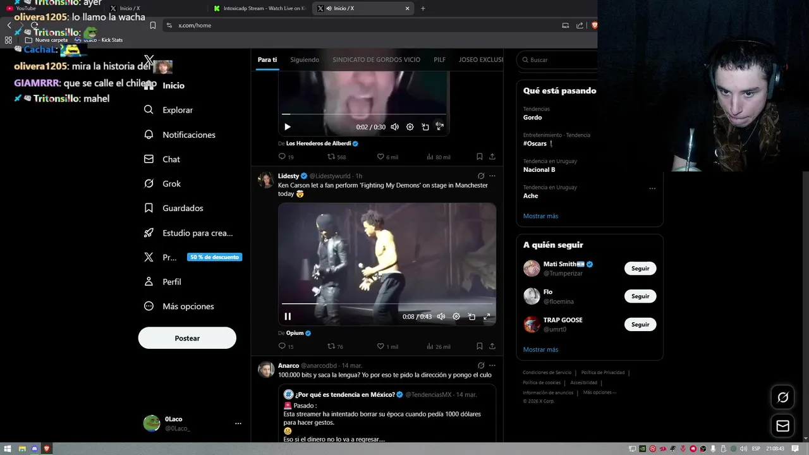Switch to the Para ti tab
This screenshot has width=809, height=455.
tap(267, 59)
